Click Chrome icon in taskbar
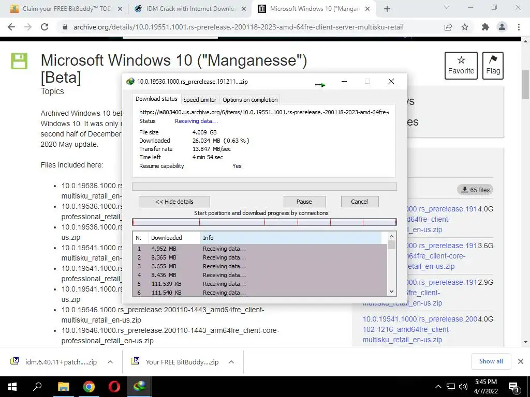Image resolution: width=530 pixels, height=397 pixels. click(x=89, y=387)
